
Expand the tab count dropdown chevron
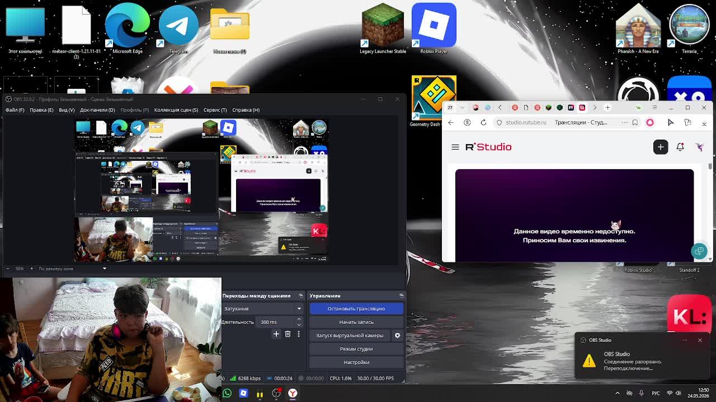[x=462, y=107]
